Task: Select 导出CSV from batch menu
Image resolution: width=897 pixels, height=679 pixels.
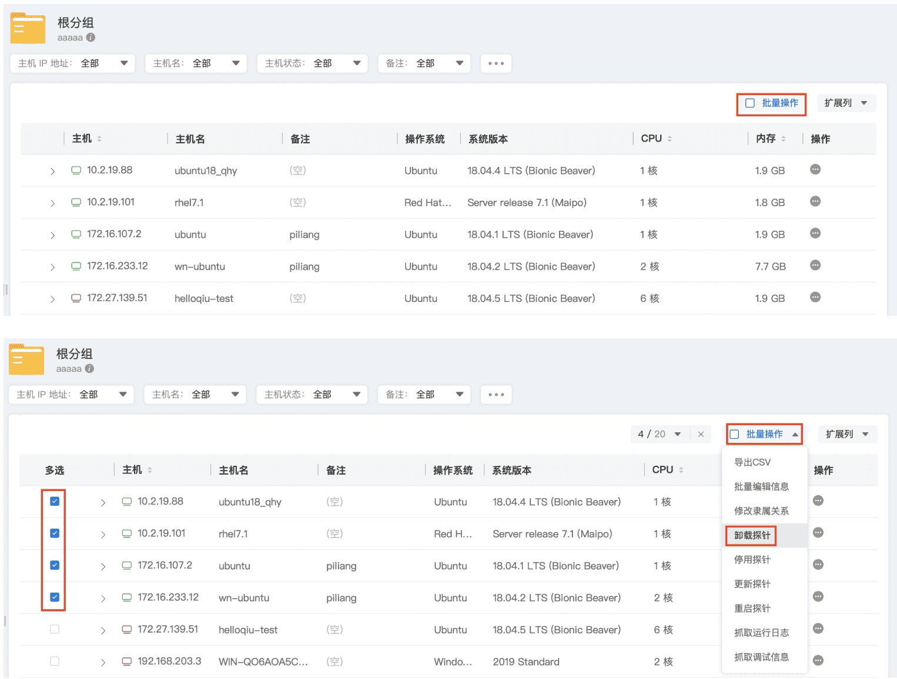Action: coord(752,462)
